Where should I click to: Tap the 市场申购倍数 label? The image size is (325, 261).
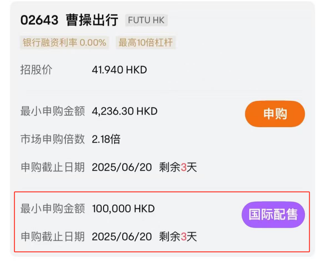click(52, 139)
